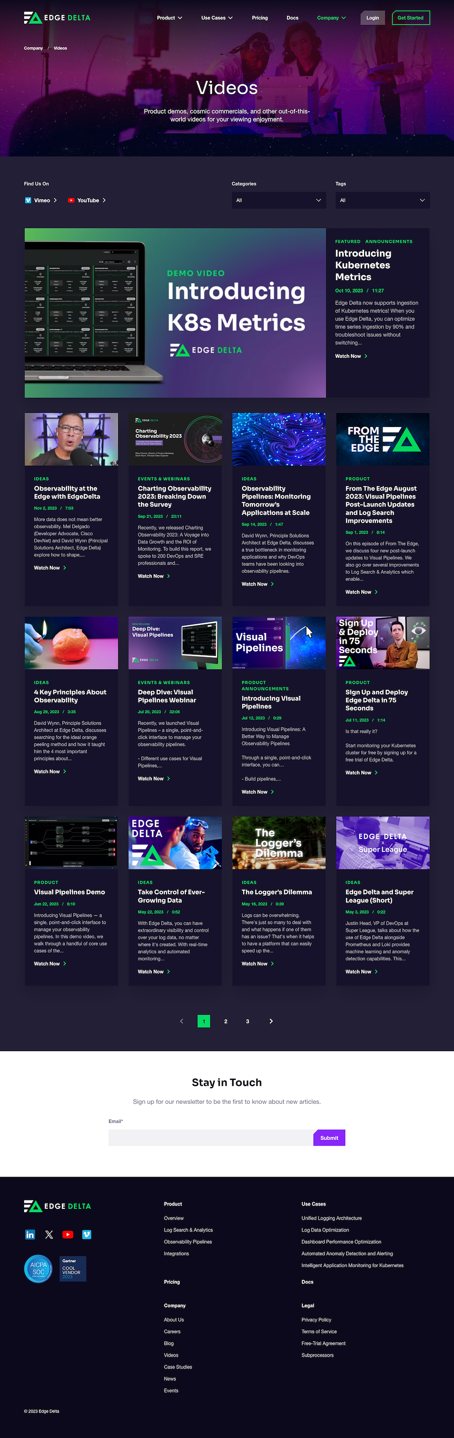Open the Logger's Dilemma video thumbnail
The image size is (454, 1438).
(x=279, y=843)
